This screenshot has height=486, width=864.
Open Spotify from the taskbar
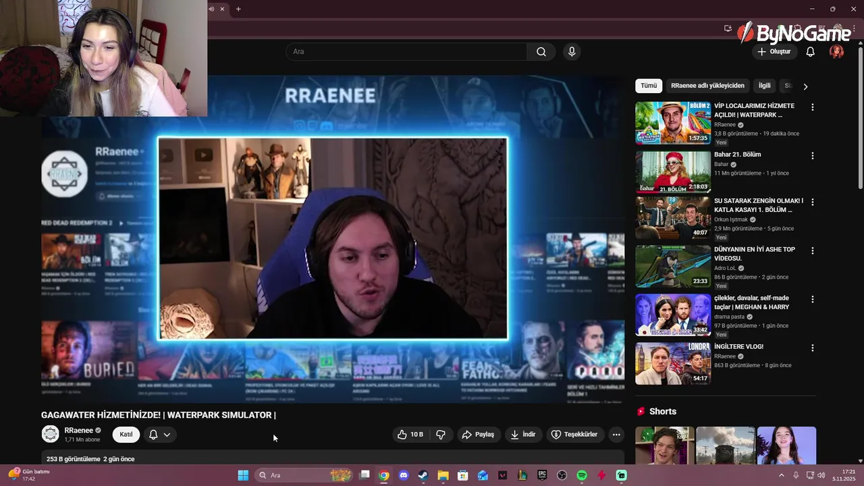pyautogui.click(x=582, y=475)
